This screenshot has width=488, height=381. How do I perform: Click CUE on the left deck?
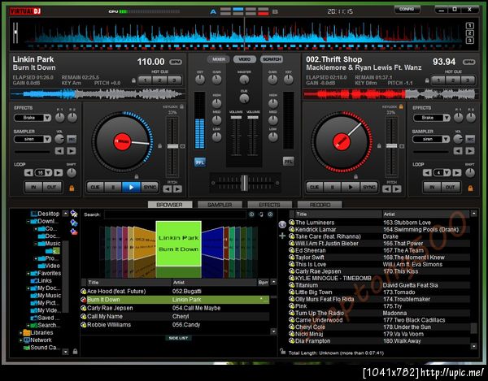(95, 187)
